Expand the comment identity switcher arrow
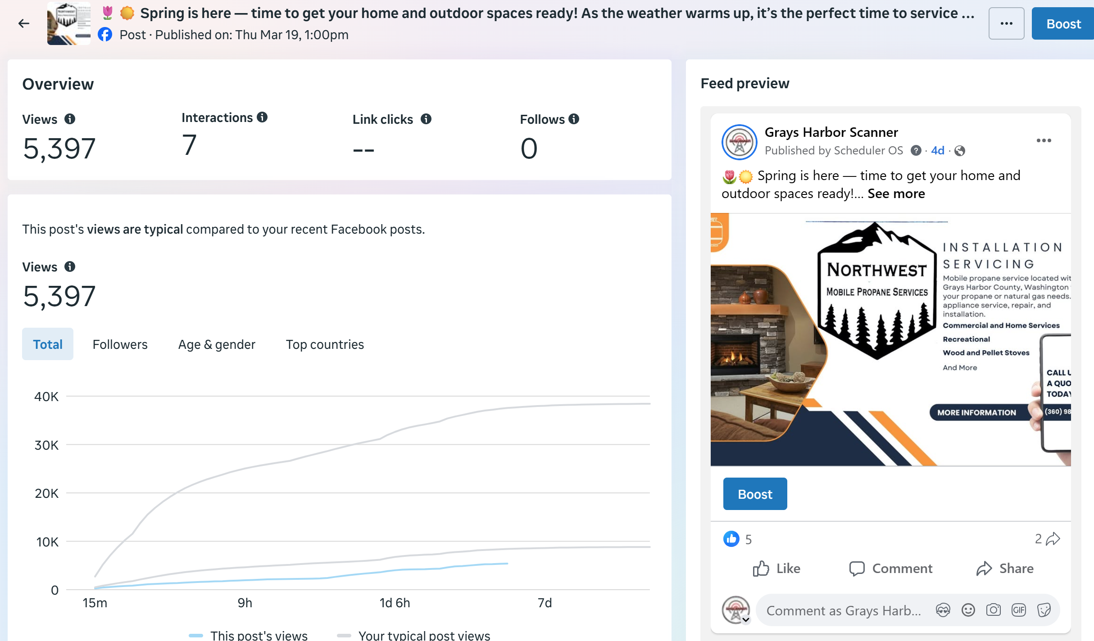This screenshot has width=1094, height=641. point(746,620)
